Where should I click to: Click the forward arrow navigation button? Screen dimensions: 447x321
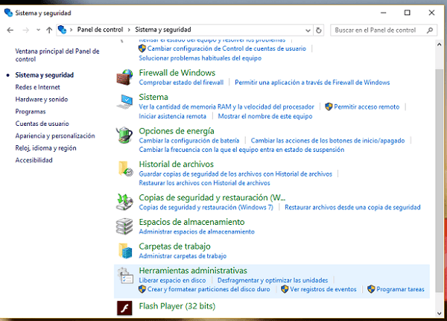pos(25,30)
